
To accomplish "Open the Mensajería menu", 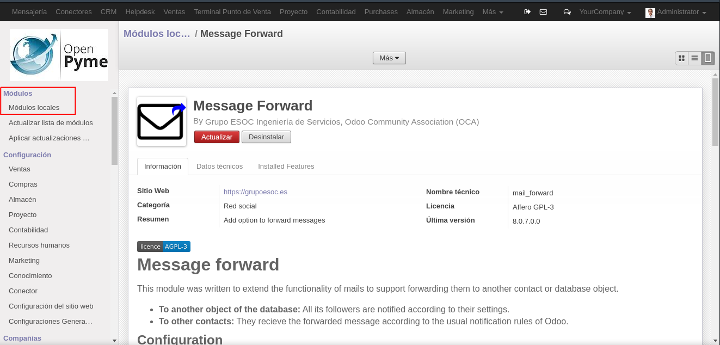I will pos(29,12).
